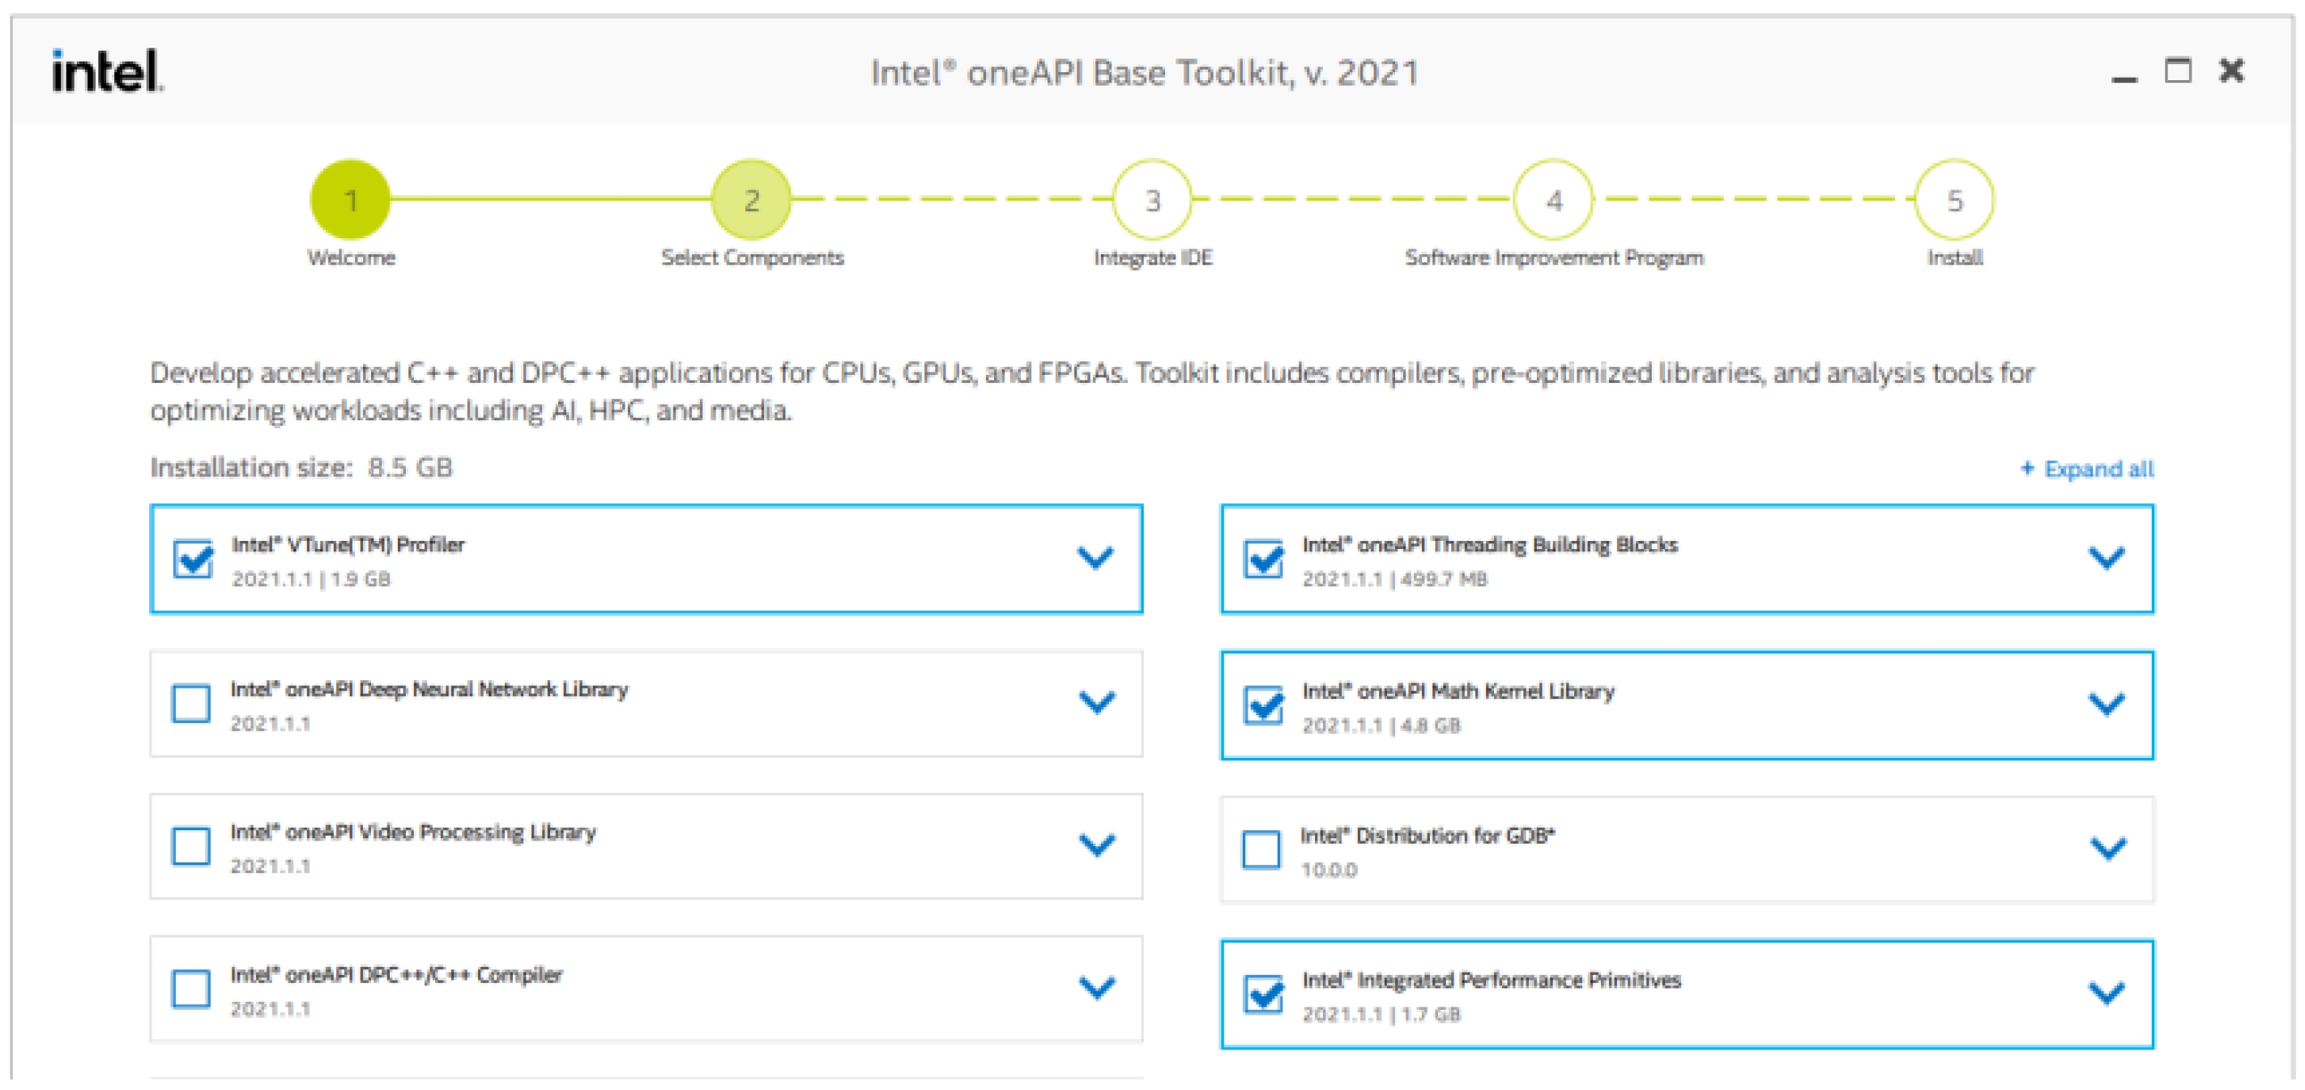Click the Integrate IDE step label
The height and width of the screenshot is (1090, 2305).
point(1152,258)
